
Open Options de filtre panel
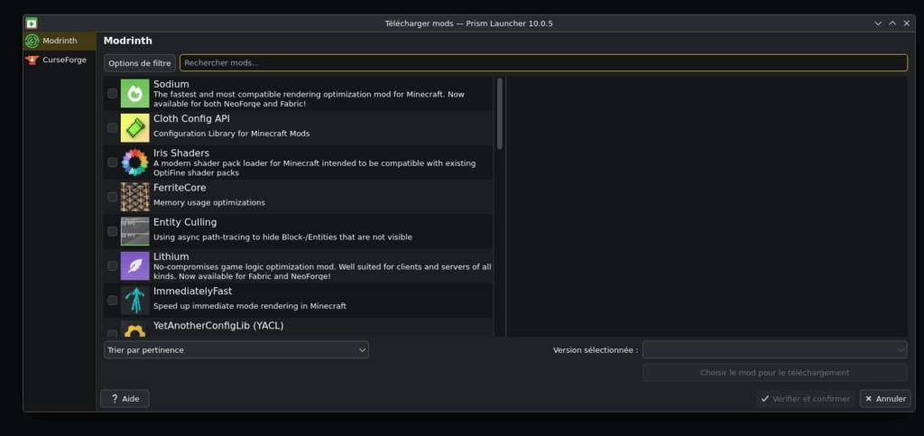[x=139, y=63]
